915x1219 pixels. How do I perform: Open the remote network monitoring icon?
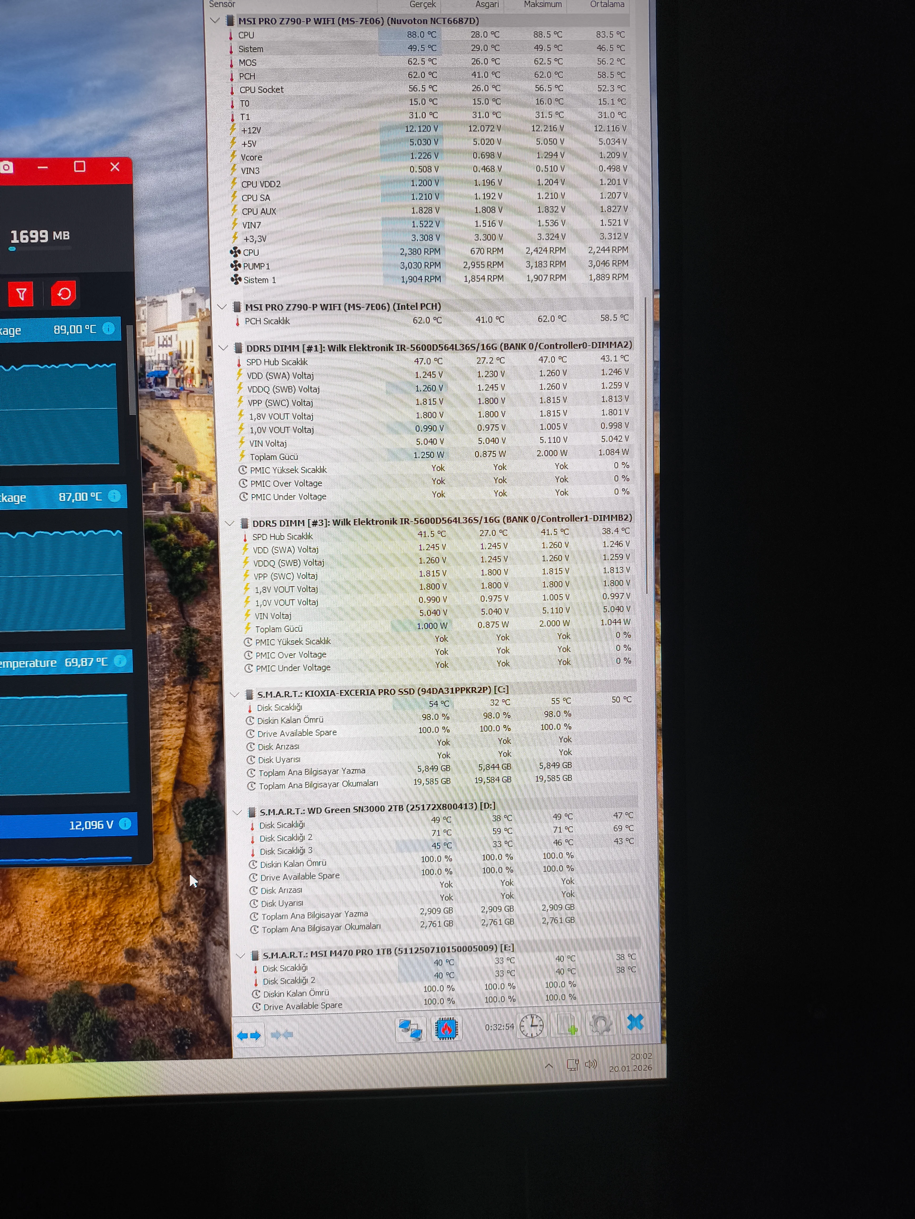(410, 1029)
